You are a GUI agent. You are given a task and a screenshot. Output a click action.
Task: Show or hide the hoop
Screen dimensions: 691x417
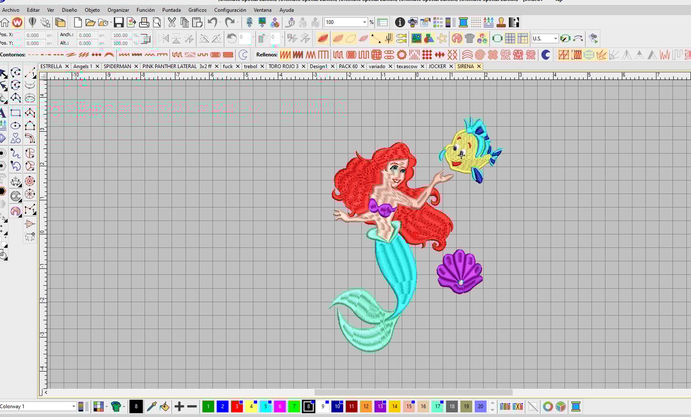tap(497, 39)
